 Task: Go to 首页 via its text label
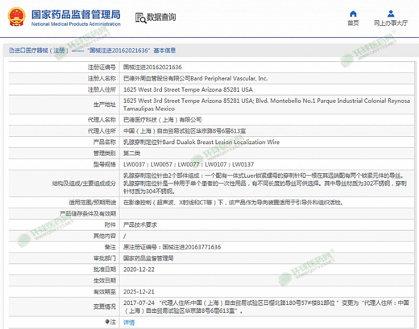[x=353, y=23]
